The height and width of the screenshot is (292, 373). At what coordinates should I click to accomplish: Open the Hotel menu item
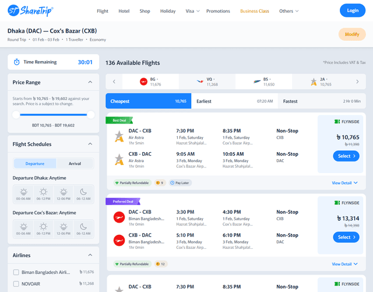[x=124, y=11]
